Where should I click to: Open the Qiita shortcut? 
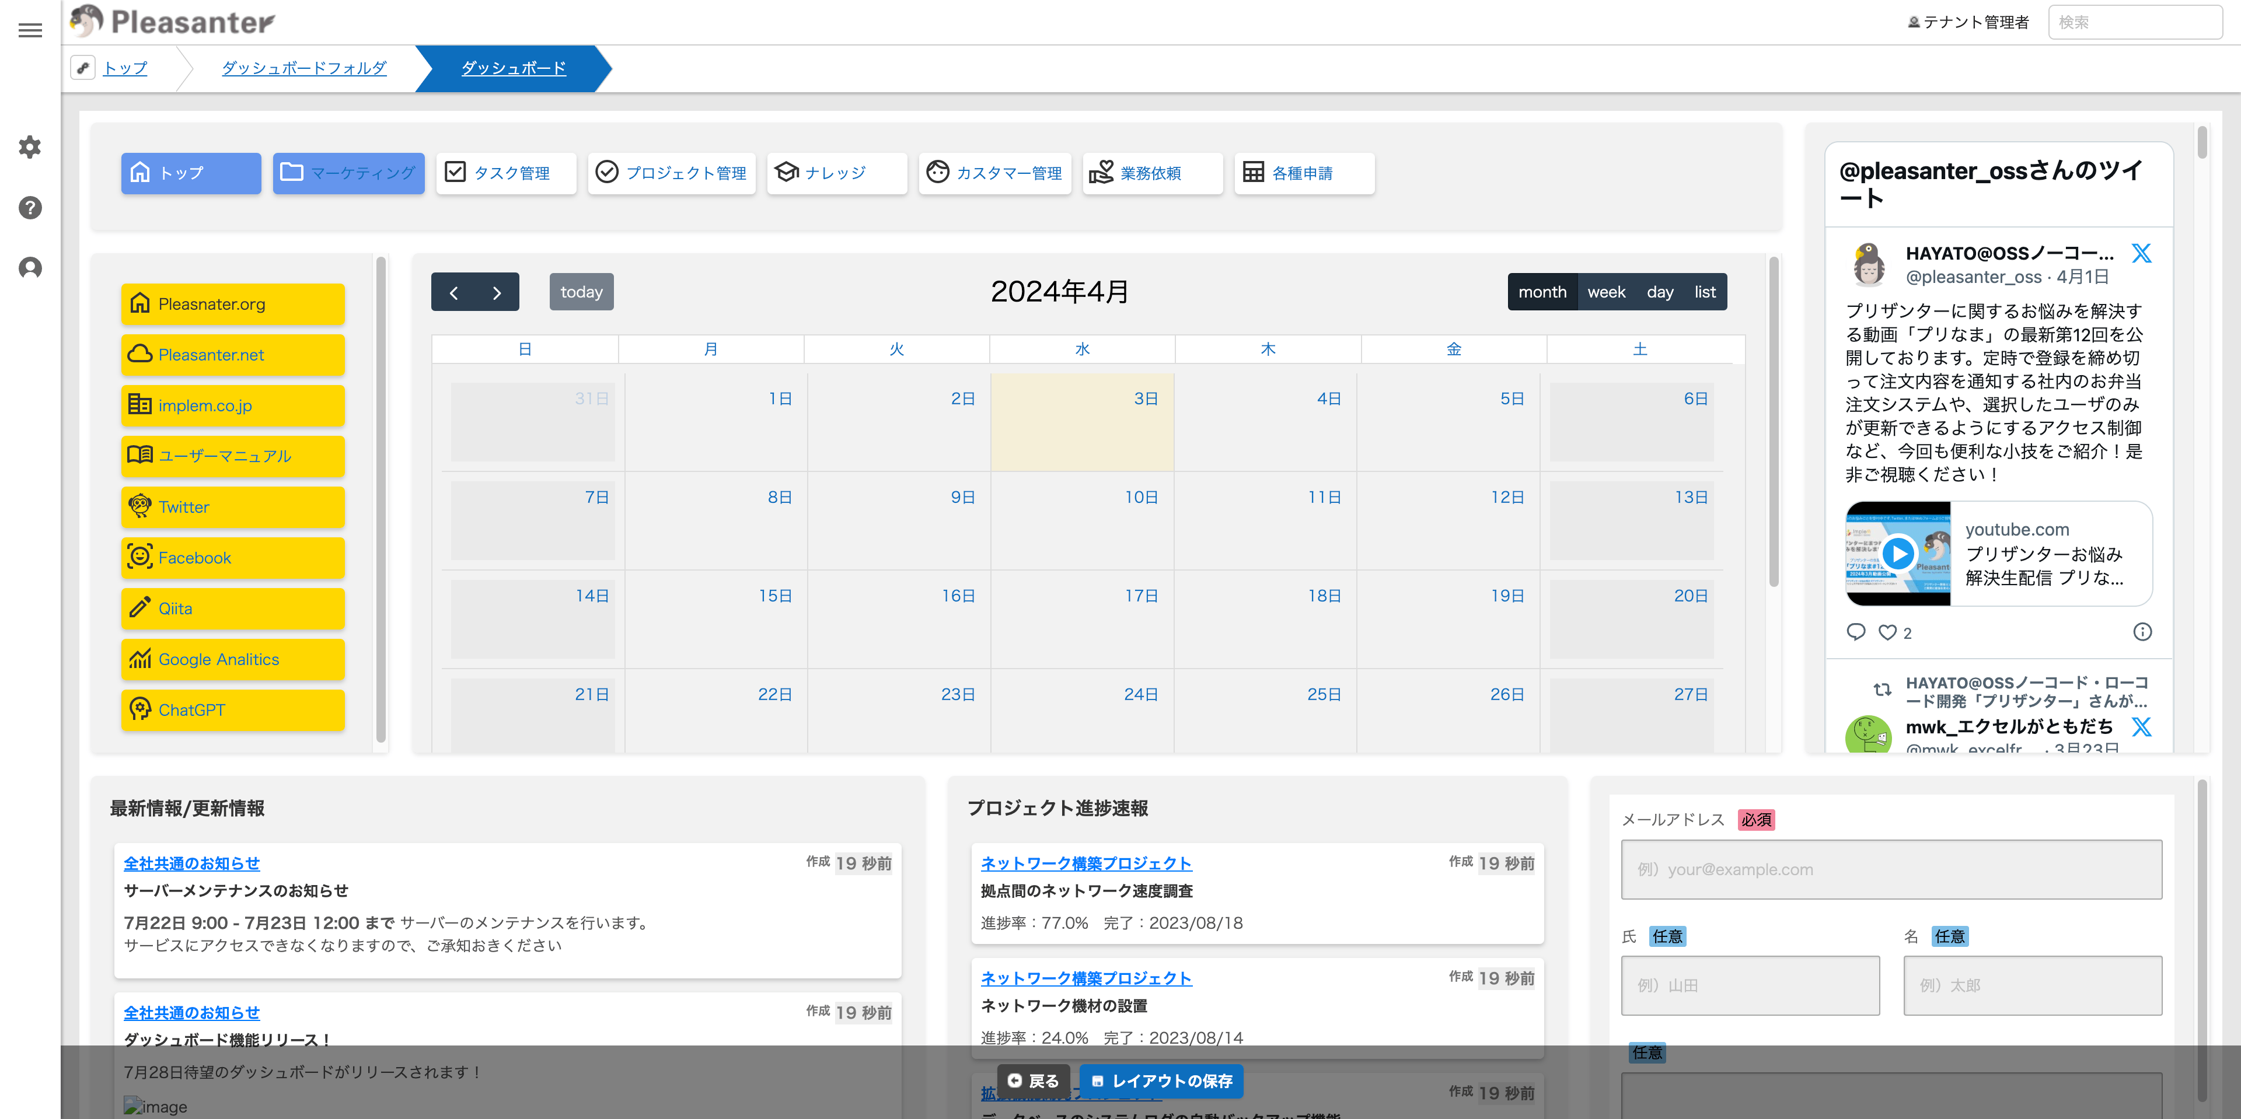232,608
